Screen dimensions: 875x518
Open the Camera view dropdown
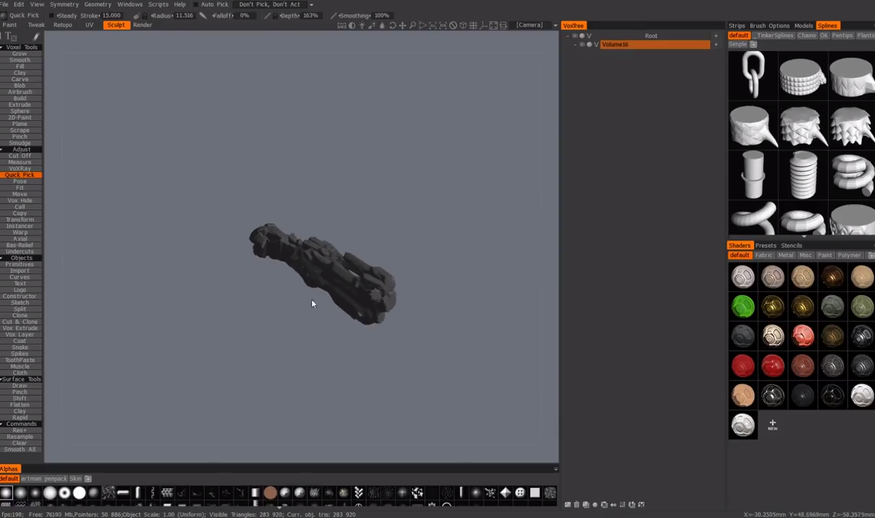[x=530, y=25]
